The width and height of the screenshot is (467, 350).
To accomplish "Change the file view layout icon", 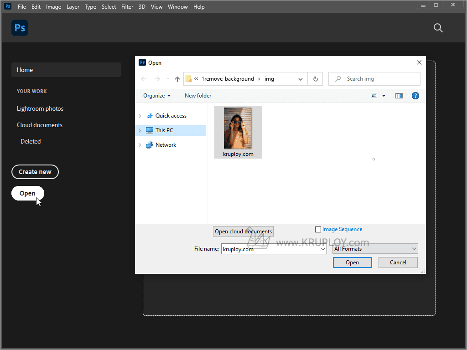I will [374, 96].
